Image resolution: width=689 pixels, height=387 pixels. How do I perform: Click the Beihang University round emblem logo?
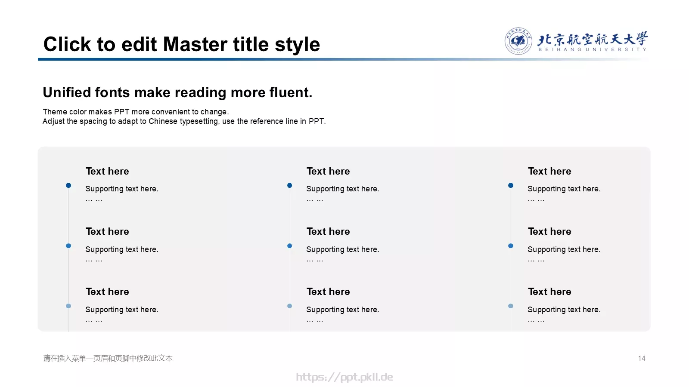[x=518, y=41]
